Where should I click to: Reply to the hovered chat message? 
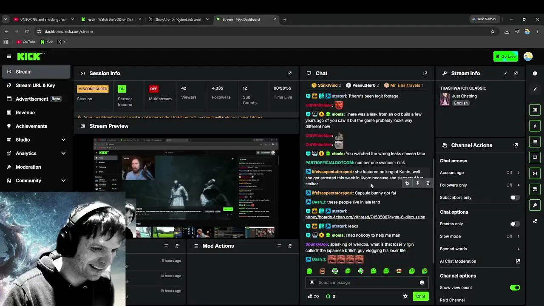[407, 183]
